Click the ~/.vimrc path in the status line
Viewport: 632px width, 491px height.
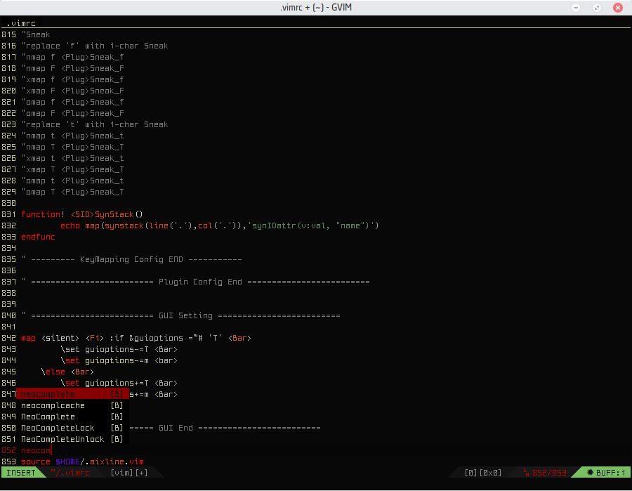pyautogui.click(x=70, y=473)
